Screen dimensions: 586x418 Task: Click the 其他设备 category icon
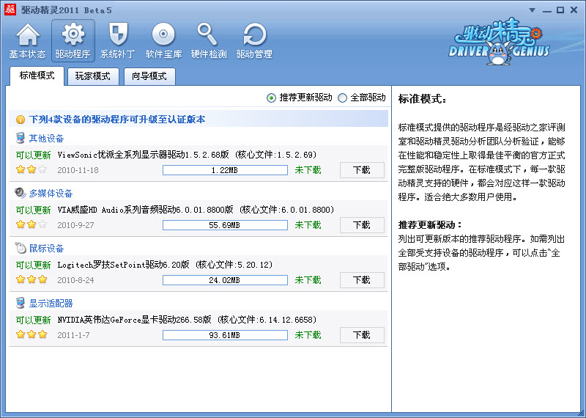(21, 138)
